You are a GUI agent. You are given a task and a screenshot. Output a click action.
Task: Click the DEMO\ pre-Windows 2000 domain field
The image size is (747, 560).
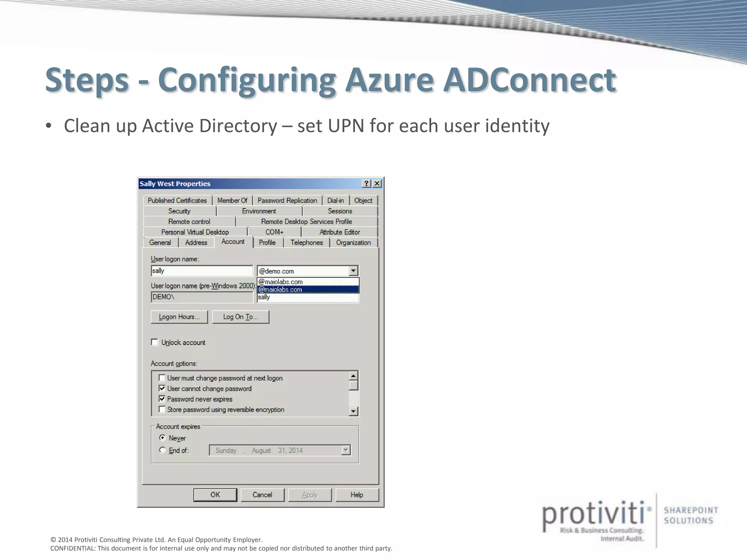click(x=202, y=297)
